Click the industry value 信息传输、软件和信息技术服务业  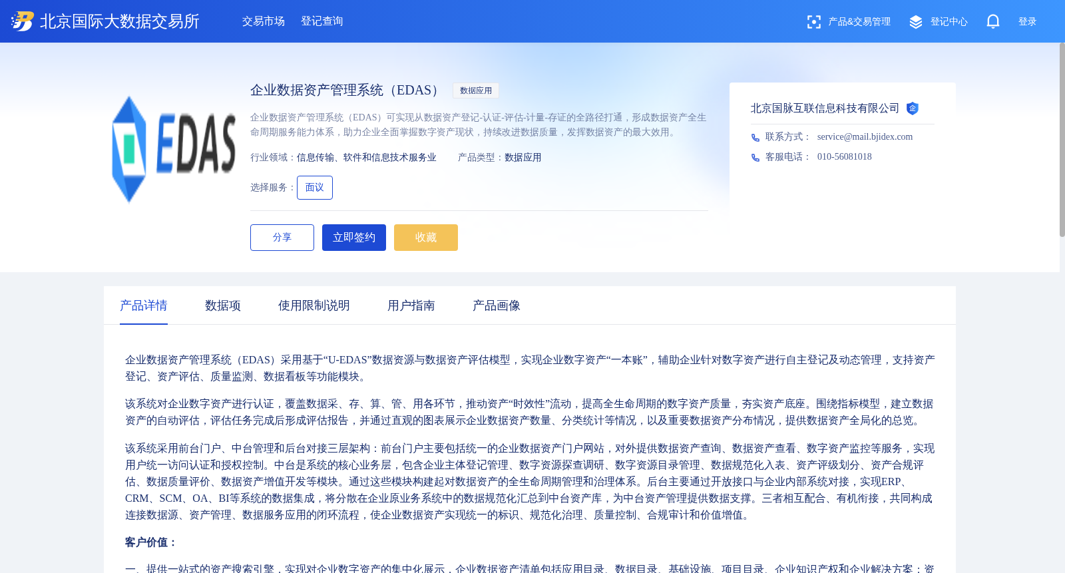(367, 158)
